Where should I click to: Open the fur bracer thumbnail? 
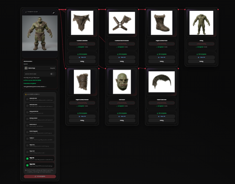tap(82, 82)
